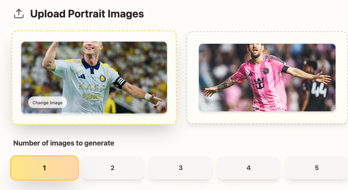This screenshot has height=190, width=348.
Task: Click the upload arrow icon beside the heading
Action: (x=19, y=14)
